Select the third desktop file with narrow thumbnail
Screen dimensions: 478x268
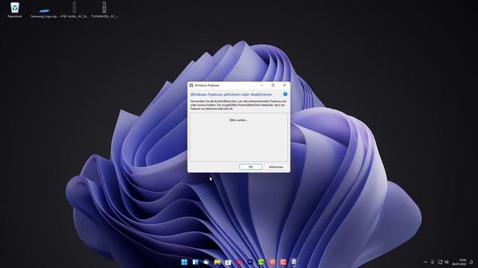pos(74,10)
